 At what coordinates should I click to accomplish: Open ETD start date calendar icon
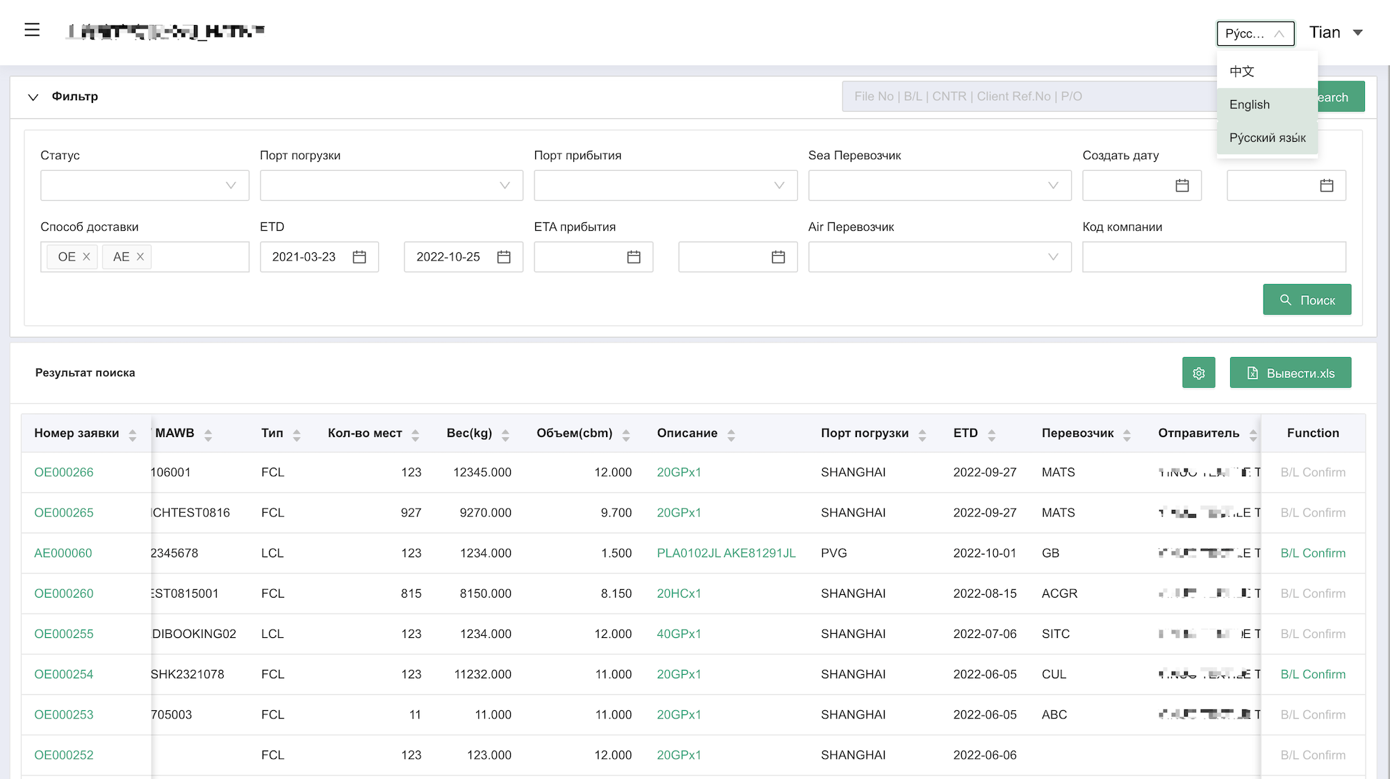pos(359,257)
